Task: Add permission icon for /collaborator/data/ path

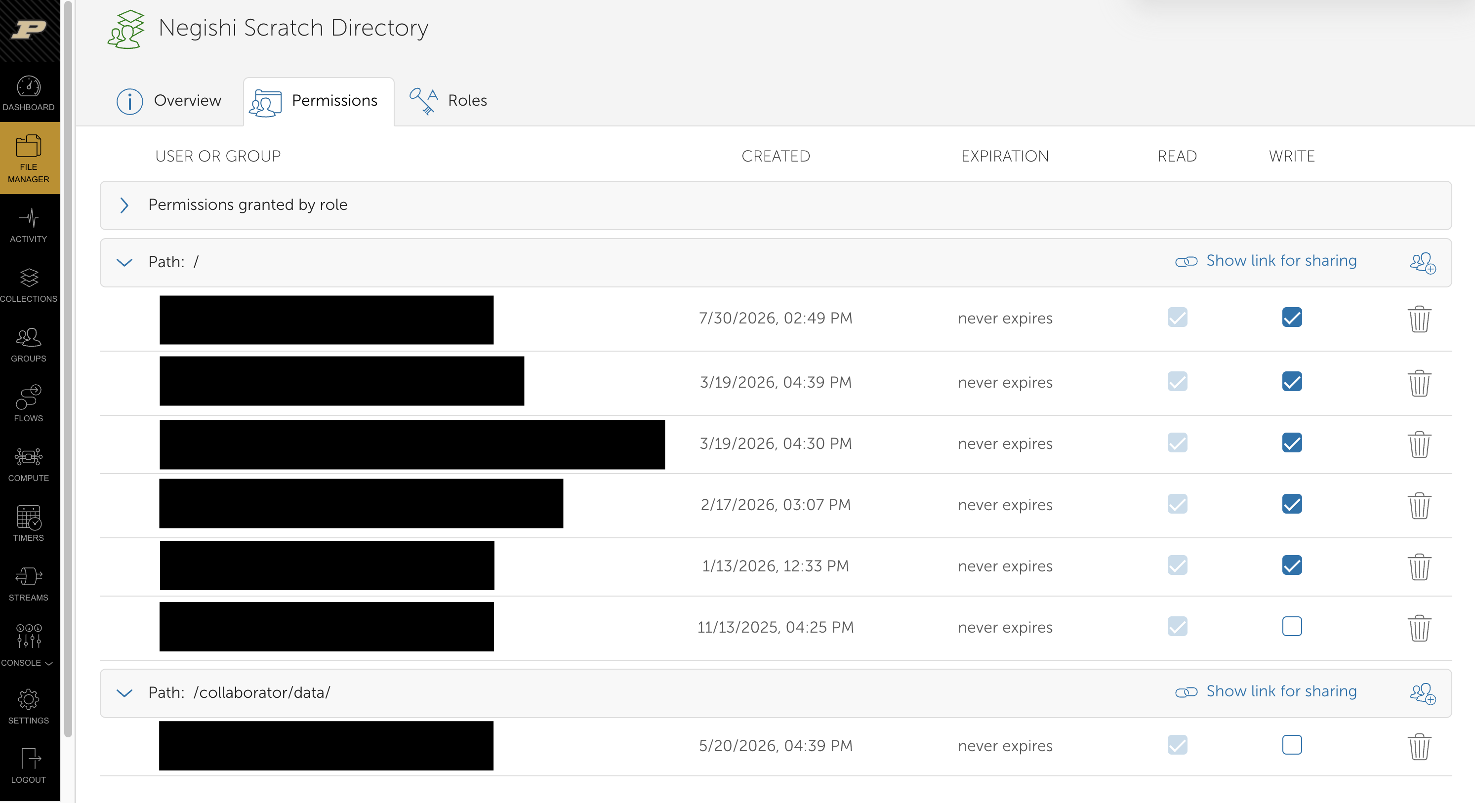Action: click(1422, 693)
